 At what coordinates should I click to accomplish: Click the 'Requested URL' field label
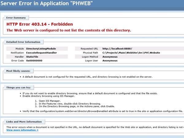89,49
